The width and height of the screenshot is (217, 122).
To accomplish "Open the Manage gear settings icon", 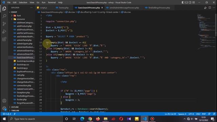I will pos(4,108).
